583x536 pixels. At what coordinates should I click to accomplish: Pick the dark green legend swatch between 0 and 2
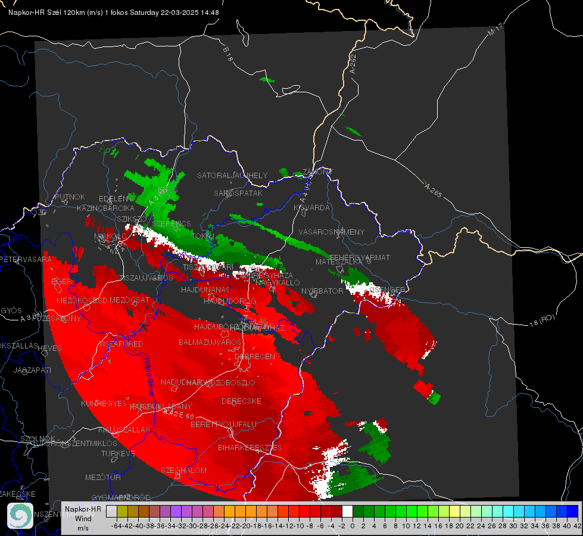(x=358, y=511)
